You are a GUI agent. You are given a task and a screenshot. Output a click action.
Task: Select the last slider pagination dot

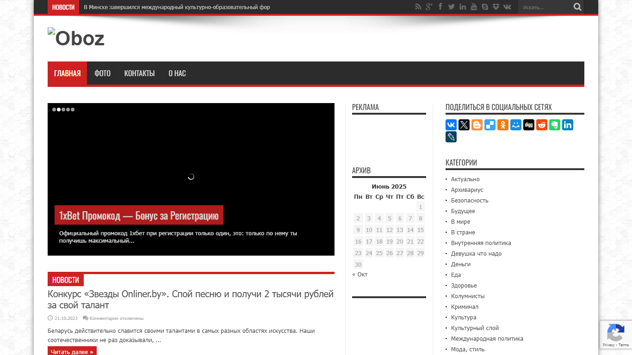tap(73, 110)
